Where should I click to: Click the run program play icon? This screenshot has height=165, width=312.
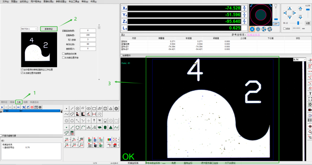point(2,107)
